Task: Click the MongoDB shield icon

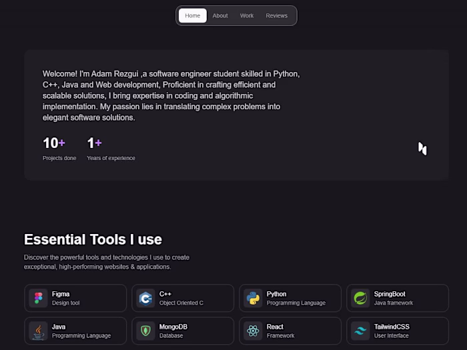Action: point(145,331)
